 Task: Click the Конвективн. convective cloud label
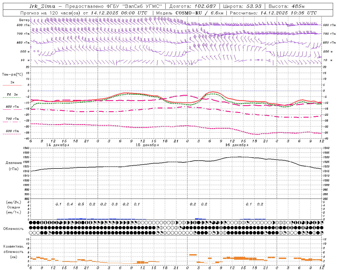(13, 247)
